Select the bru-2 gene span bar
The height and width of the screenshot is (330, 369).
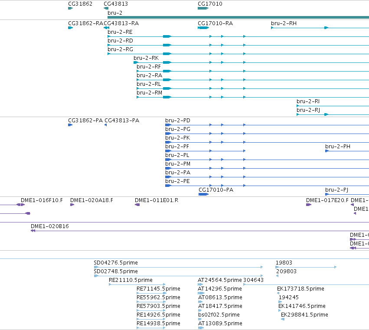(x=238, y=17)
